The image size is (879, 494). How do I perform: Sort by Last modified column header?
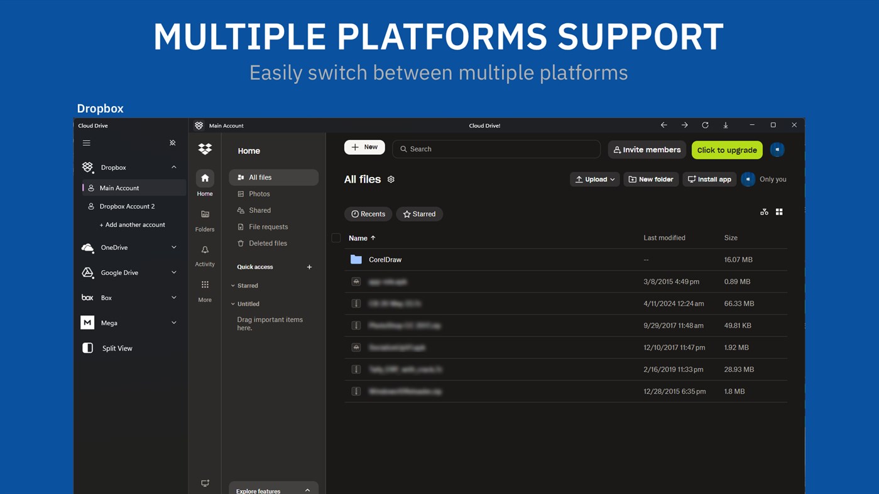[x=664, y=238]
